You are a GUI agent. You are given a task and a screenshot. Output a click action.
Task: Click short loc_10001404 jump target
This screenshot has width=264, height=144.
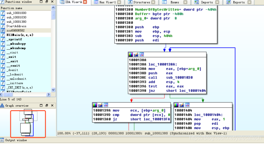[186, 91]
